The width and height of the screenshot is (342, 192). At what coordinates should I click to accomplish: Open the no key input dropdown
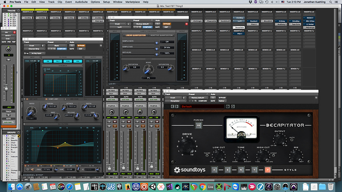click(x=37, y=53)
